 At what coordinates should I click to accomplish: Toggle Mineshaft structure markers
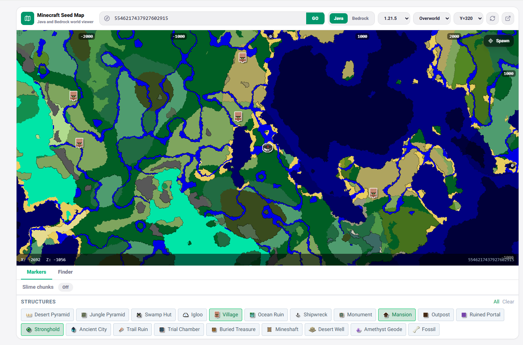click(282, 330)
